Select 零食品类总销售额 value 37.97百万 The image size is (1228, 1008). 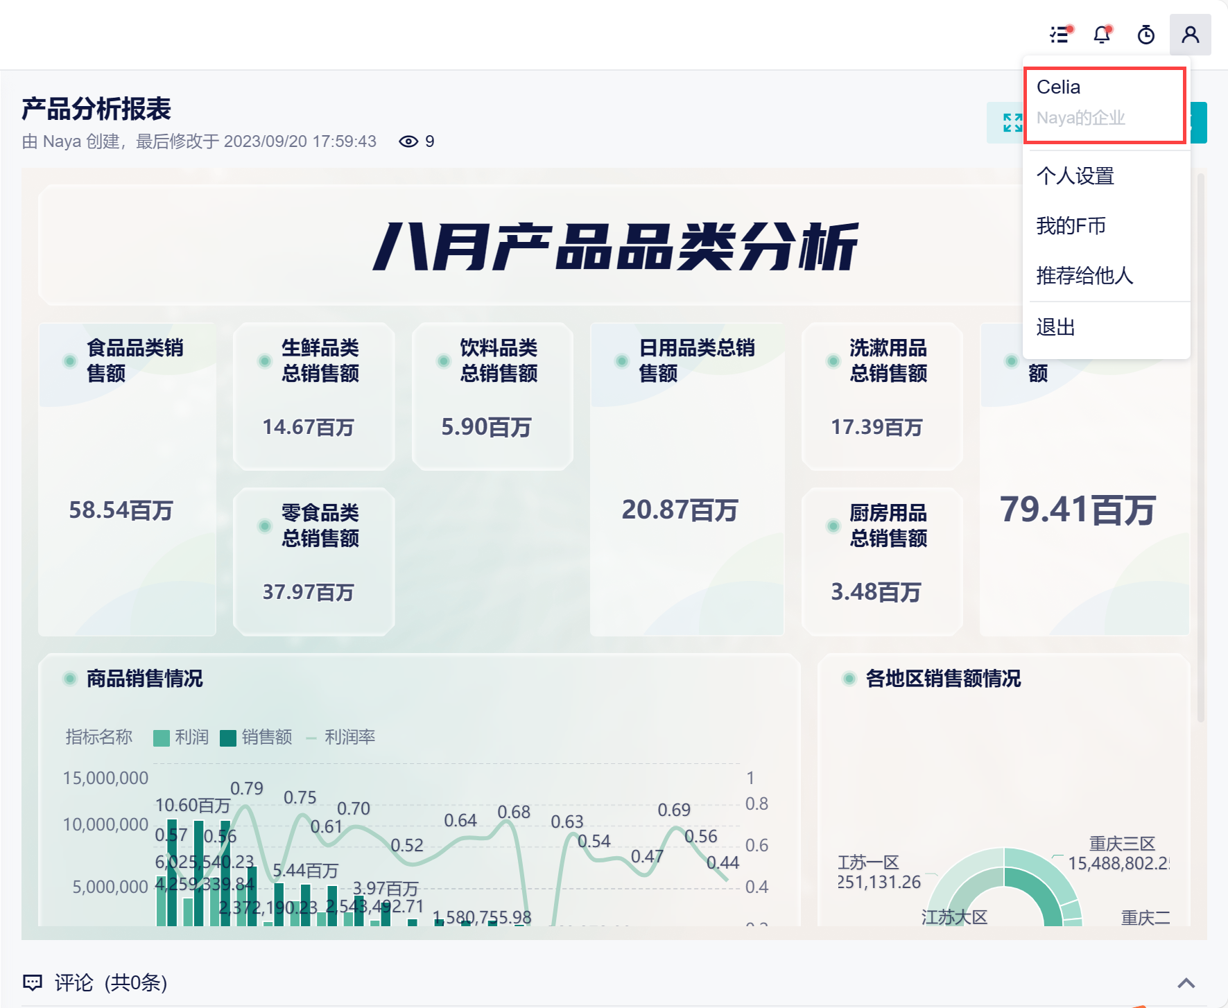point(308,592)
